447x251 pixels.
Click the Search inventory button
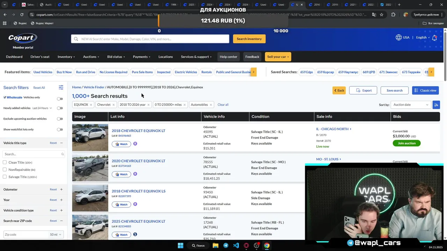coord(249,39)
